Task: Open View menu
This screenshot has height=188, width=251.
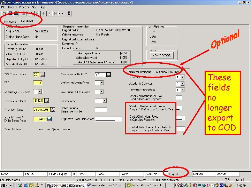Action: pos(34,7)
